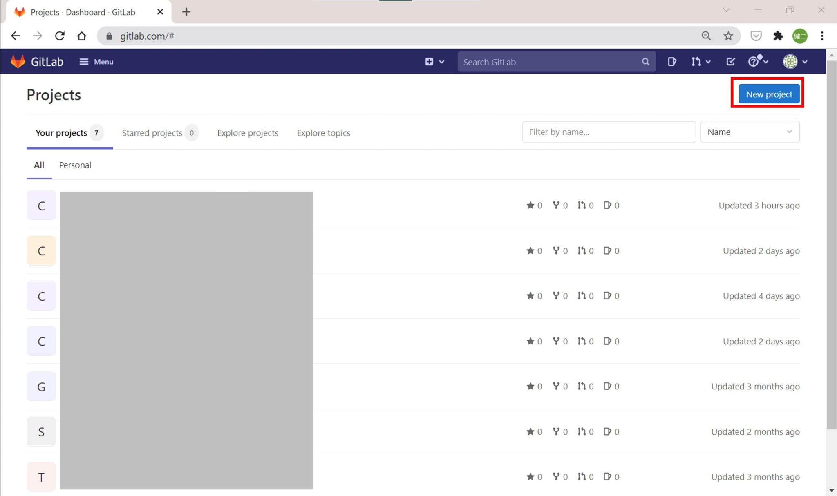Screen dimensions: 837x496
Task: Click the search magnifier in Search GitLab
Action: pos(646,61)
